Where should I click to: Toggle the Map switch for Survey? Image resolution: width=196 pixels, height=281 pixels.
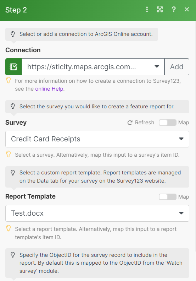[168, 123]
